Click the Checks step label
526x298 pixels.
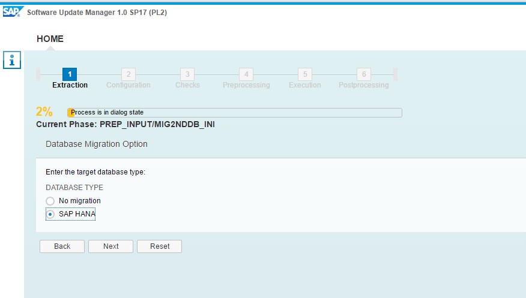click(x=187, y=85)
